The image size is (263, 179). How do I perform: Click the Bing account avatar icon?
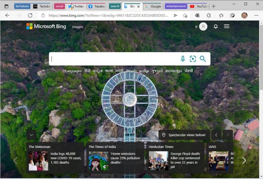[x=203, y=27]
